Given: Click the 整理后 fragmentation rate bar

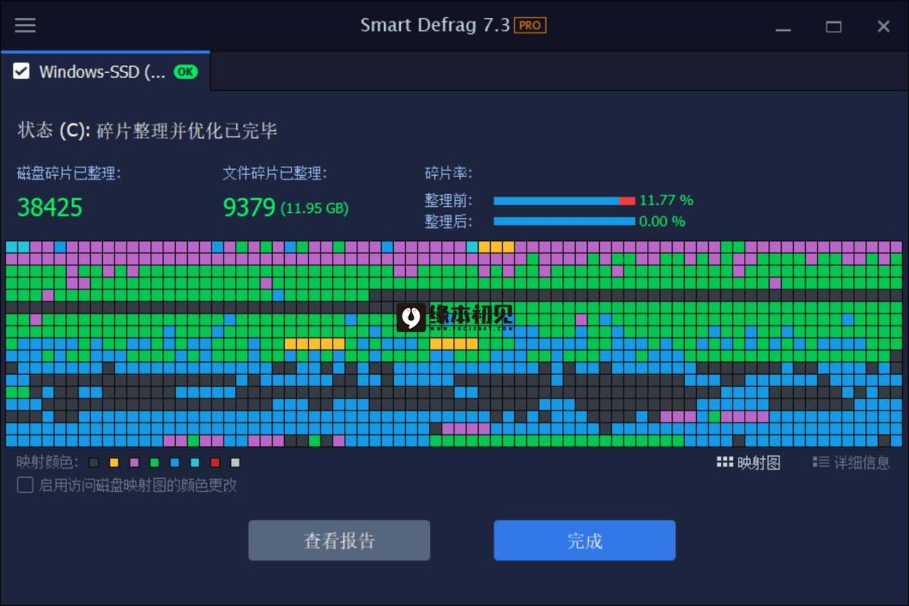Looking at the screenshot, I should point(564,221).
